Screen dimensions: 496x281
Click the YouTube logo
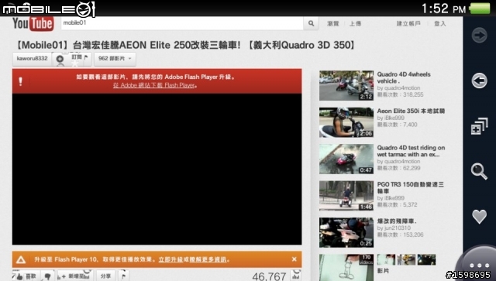tap(33, 24)
